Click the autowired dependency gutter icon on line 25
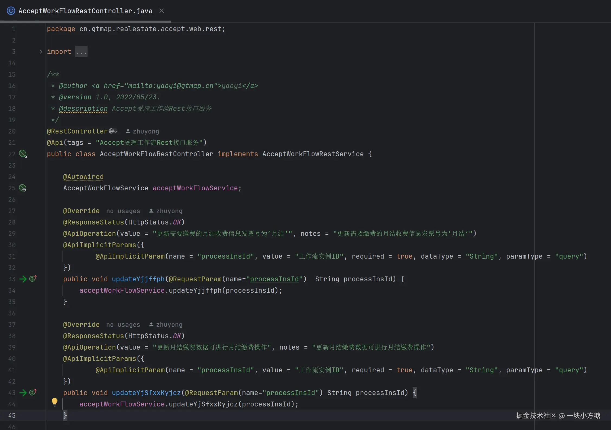The image size is (611, 430). [23, 188]
